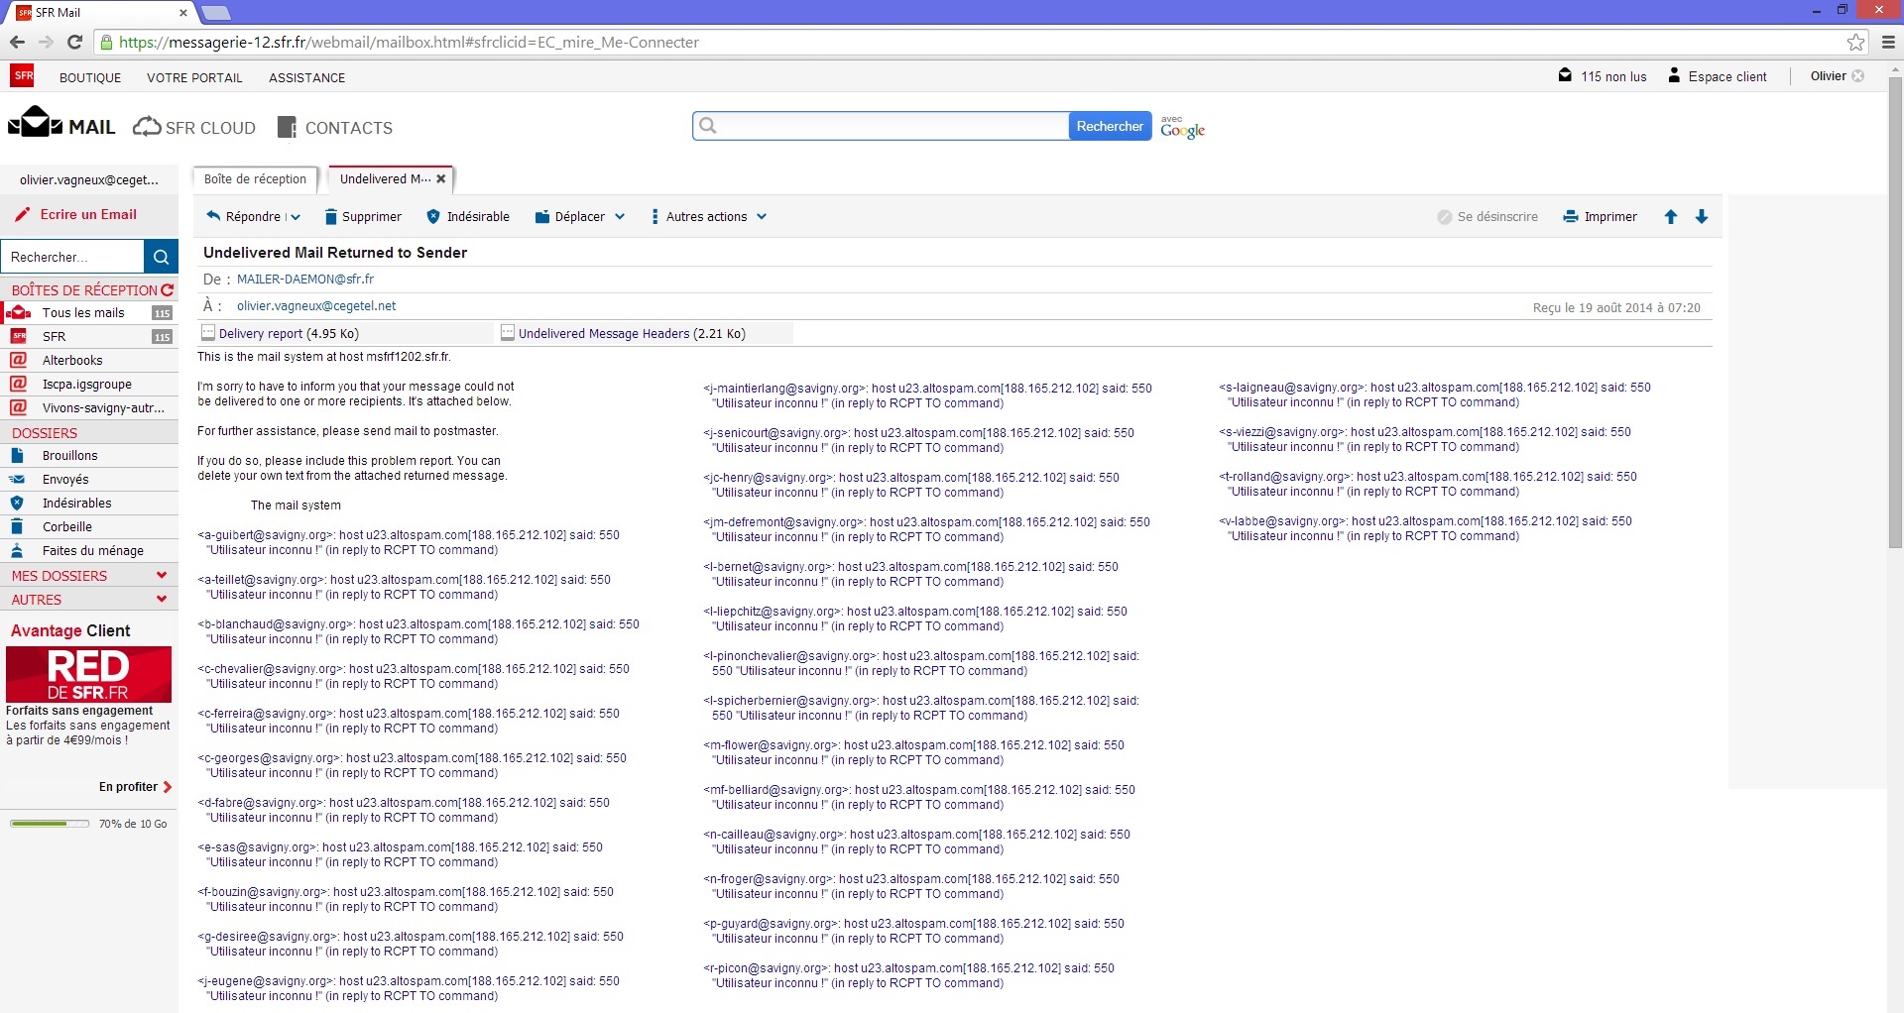Viewport: 1904px width, 1013px height.
Task: Open the SFR Cloud section
Action: coord(194,128)
